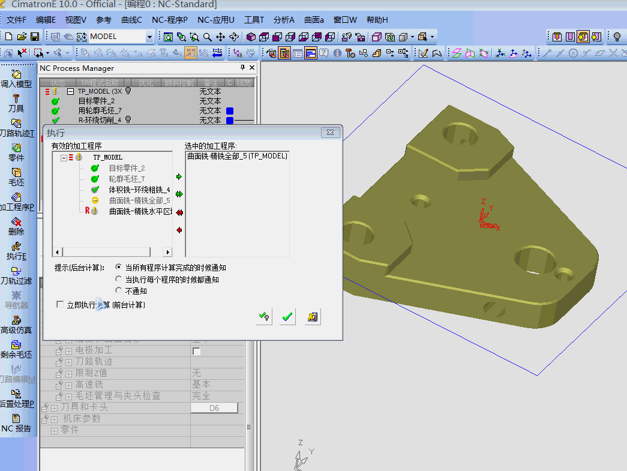627x471 pixels.
Task: Confirm execution with green checkmark button
Action: tap(287, 317)
